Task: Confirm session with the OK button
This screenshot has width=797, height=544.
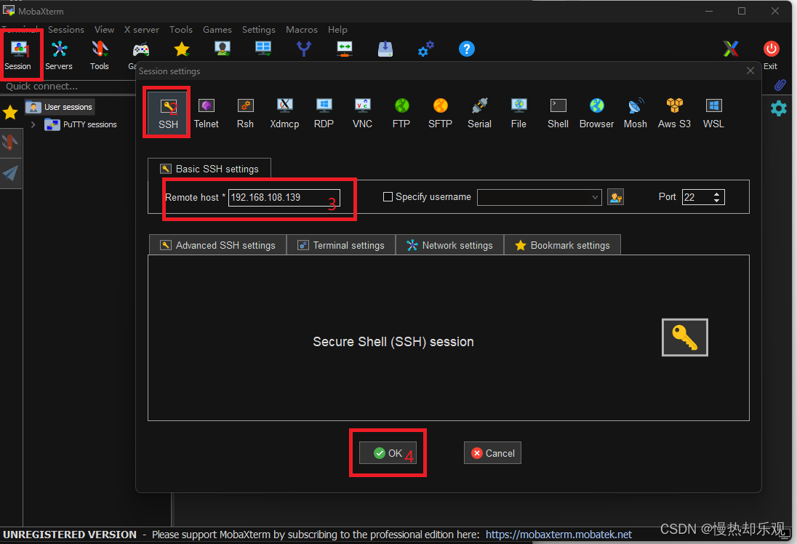Action: coord(388,453)
